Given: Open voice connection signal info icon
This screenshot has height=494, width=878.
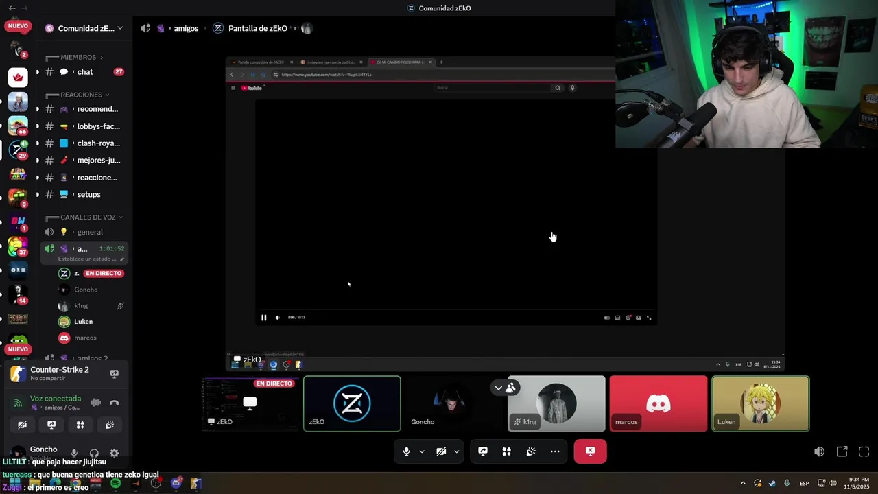Looking at the screenshot, I should [x=18, y=403].
